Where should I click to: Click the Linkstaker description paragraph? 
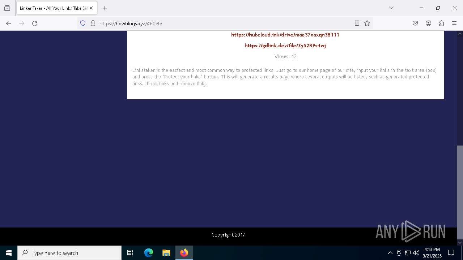tap(285, 77)
